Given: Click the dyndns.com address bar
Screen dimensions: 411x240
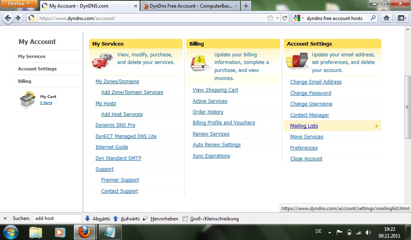Looking at the screenshot, I should click(152, 18).
